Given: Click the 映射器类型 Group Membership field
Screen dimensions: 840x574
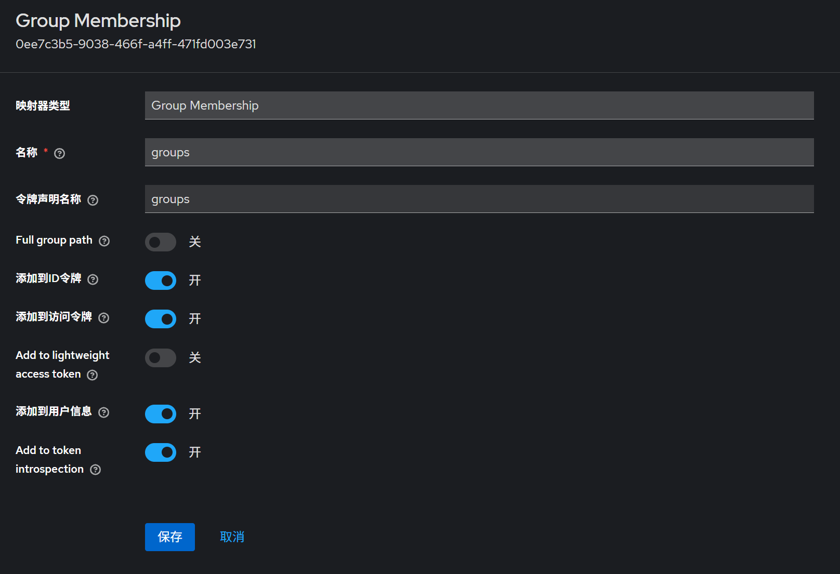Looking at the screenshot, I should (479, 105).
